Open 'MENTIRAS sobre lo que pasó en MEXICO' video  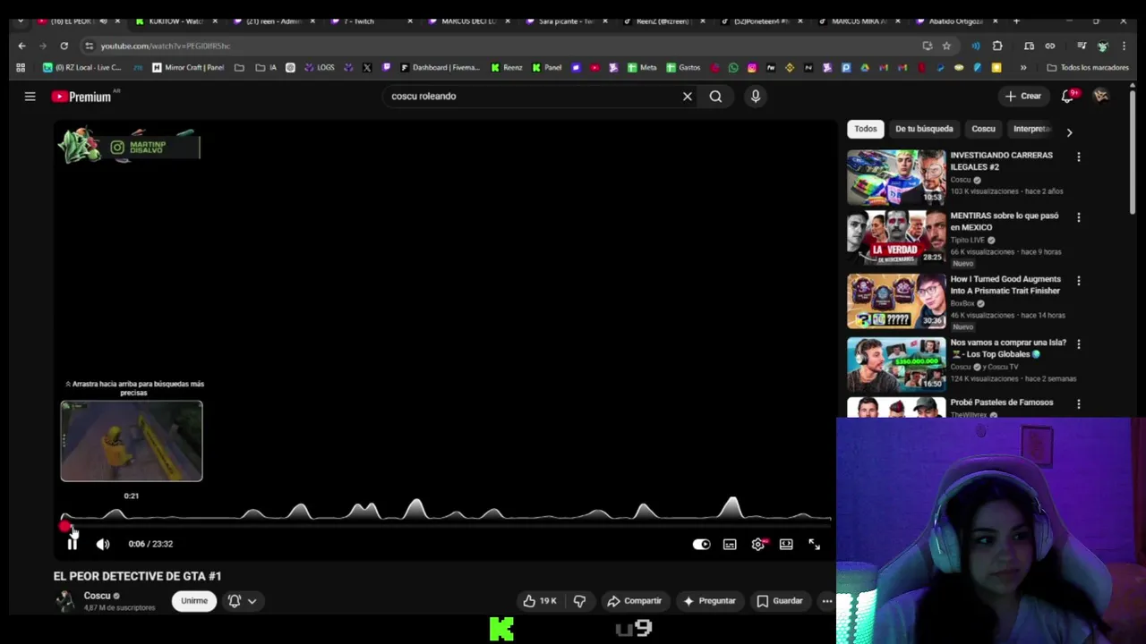(1004, 221)
